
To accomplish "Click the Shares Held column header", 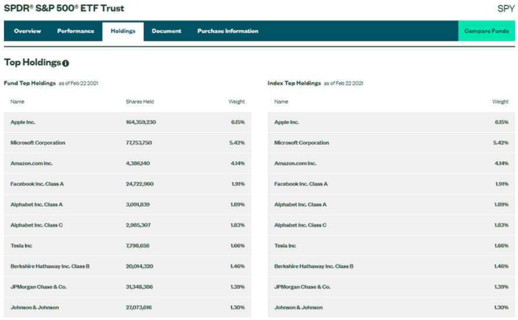I will coord(140,102).
